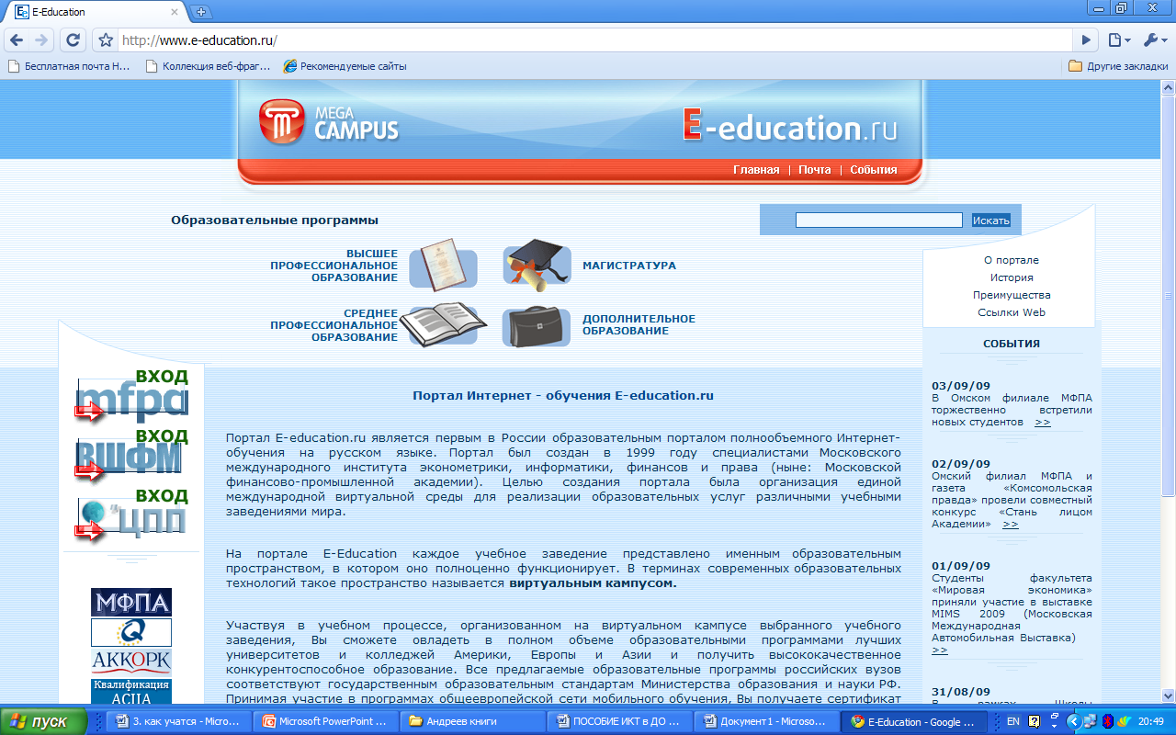Viewport: 1176px width, 735px height.
Task: Go forward with the browser Forward arrow
Action: click(41, 40)
